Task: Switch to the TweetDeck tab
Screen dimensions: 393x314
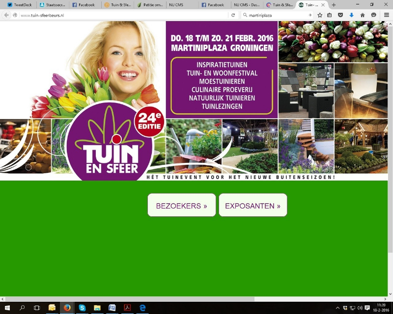Action: click(20, 4)
